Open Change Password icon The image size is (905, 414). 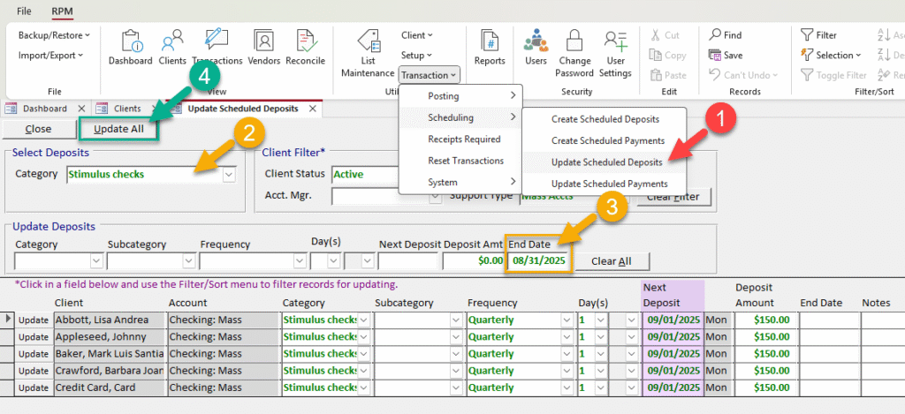[x=574, y=52]
